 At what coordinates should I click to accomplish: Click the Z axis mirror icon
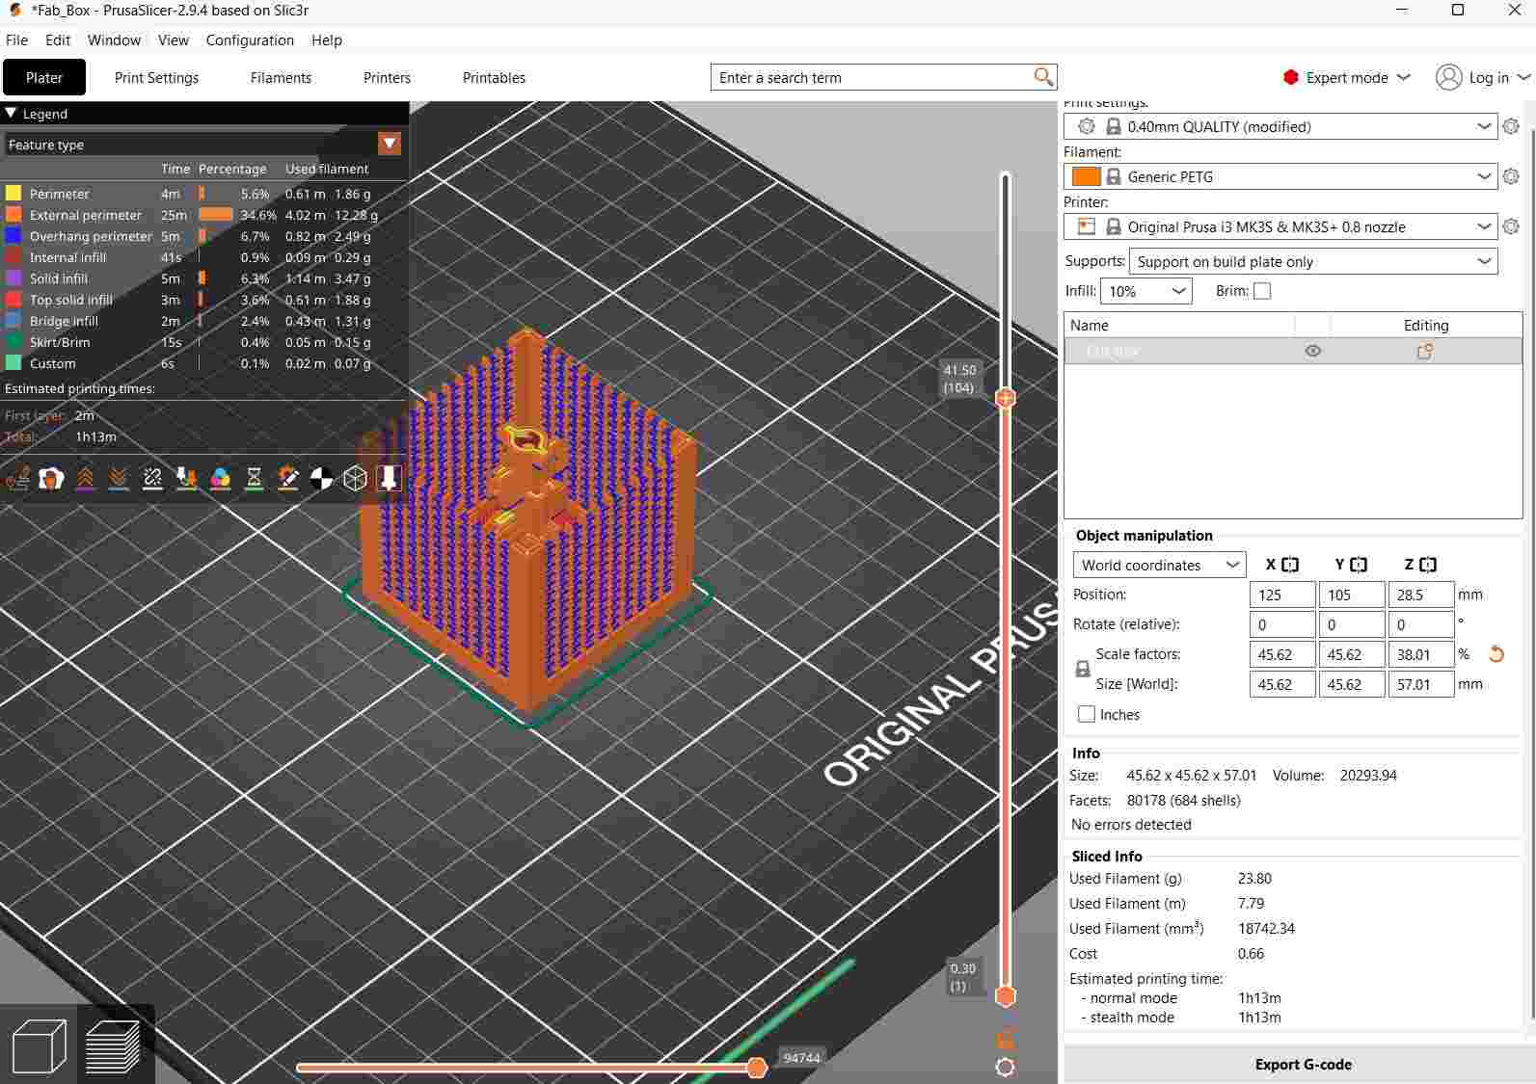tap(1428, 565)
